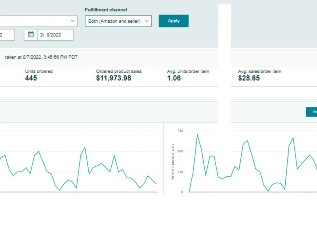Select the Avg. units/order item value 1.06
Viewport: 317px width, 238px height.
coord(174,78)
